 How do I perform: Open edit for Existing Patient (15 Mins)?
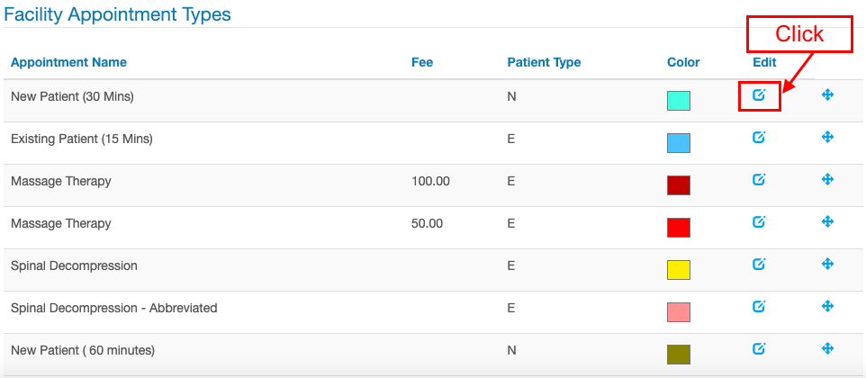pyautogui.click(x=759, y=137)
